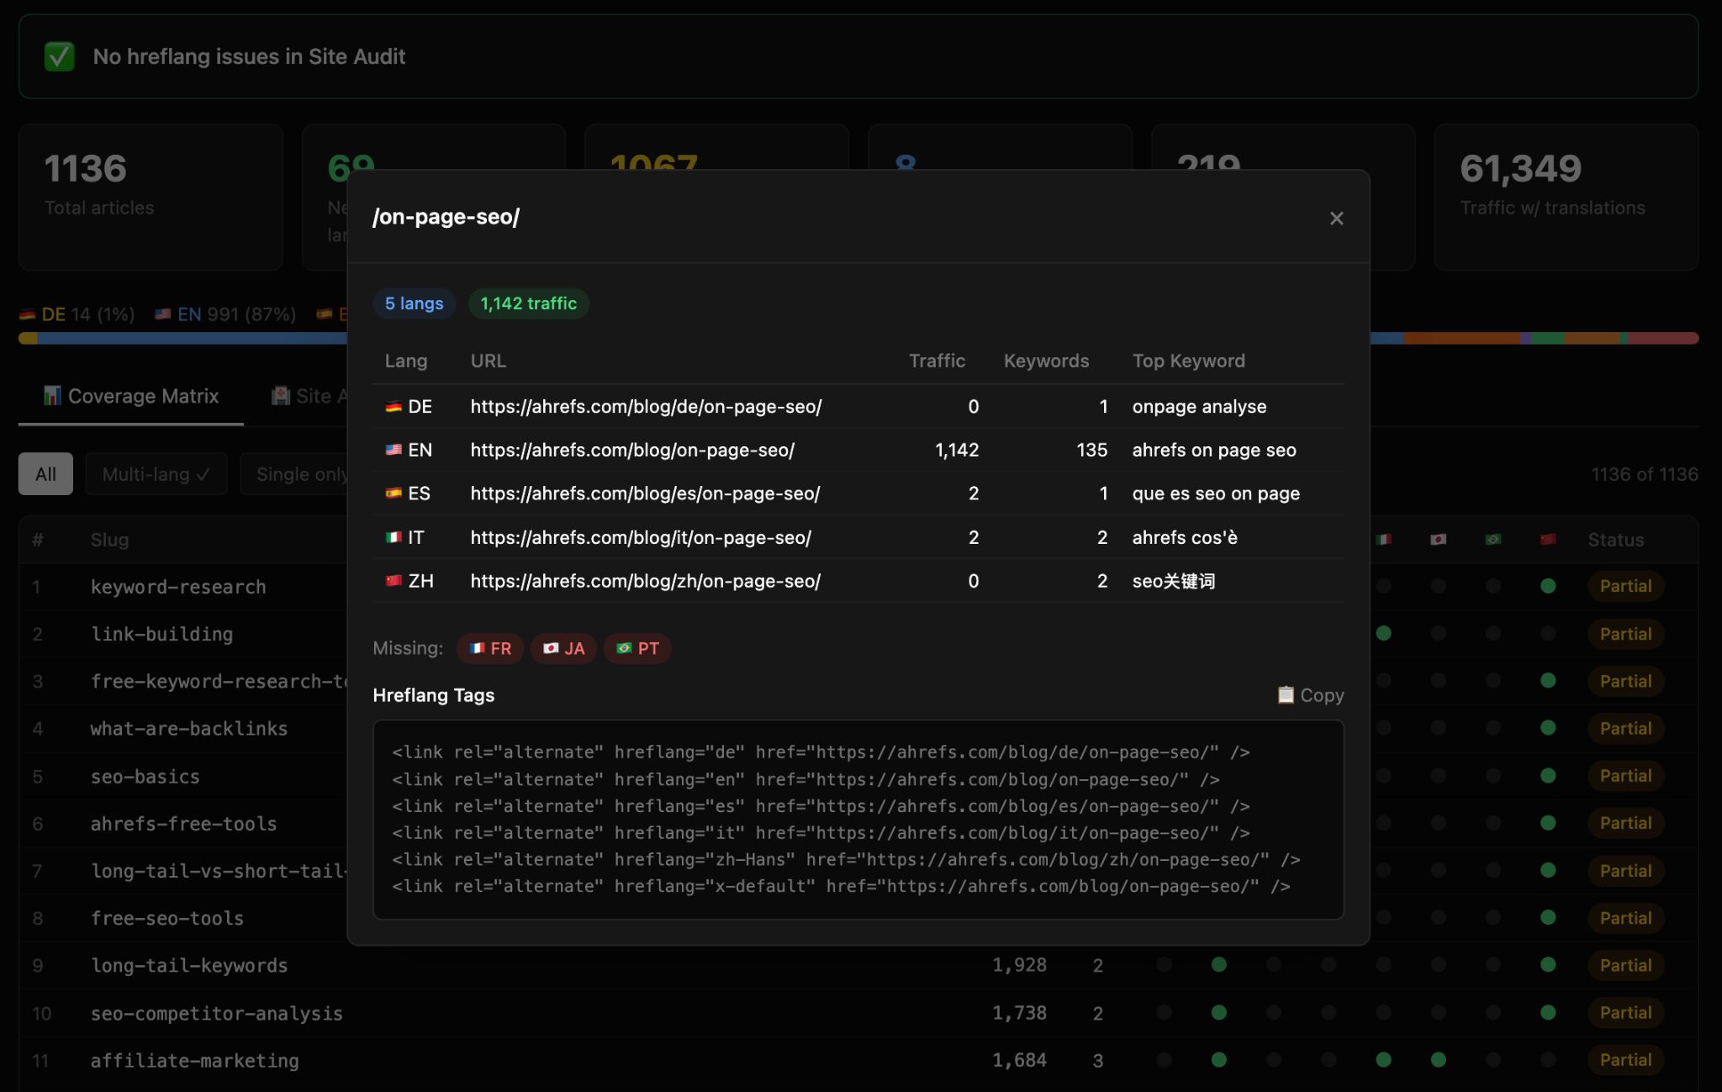Click the Partial status badge in affiliate-marketing row
The height and width of the screenshot is (1092, 1722).
(1625, 1060)
